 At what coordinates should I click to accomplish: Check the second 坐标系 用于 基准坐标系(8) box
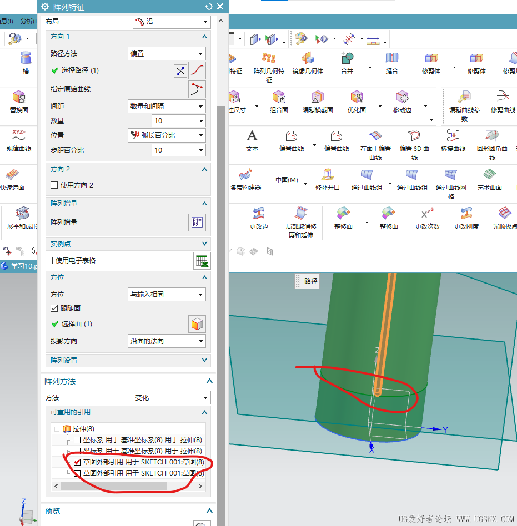77,451
